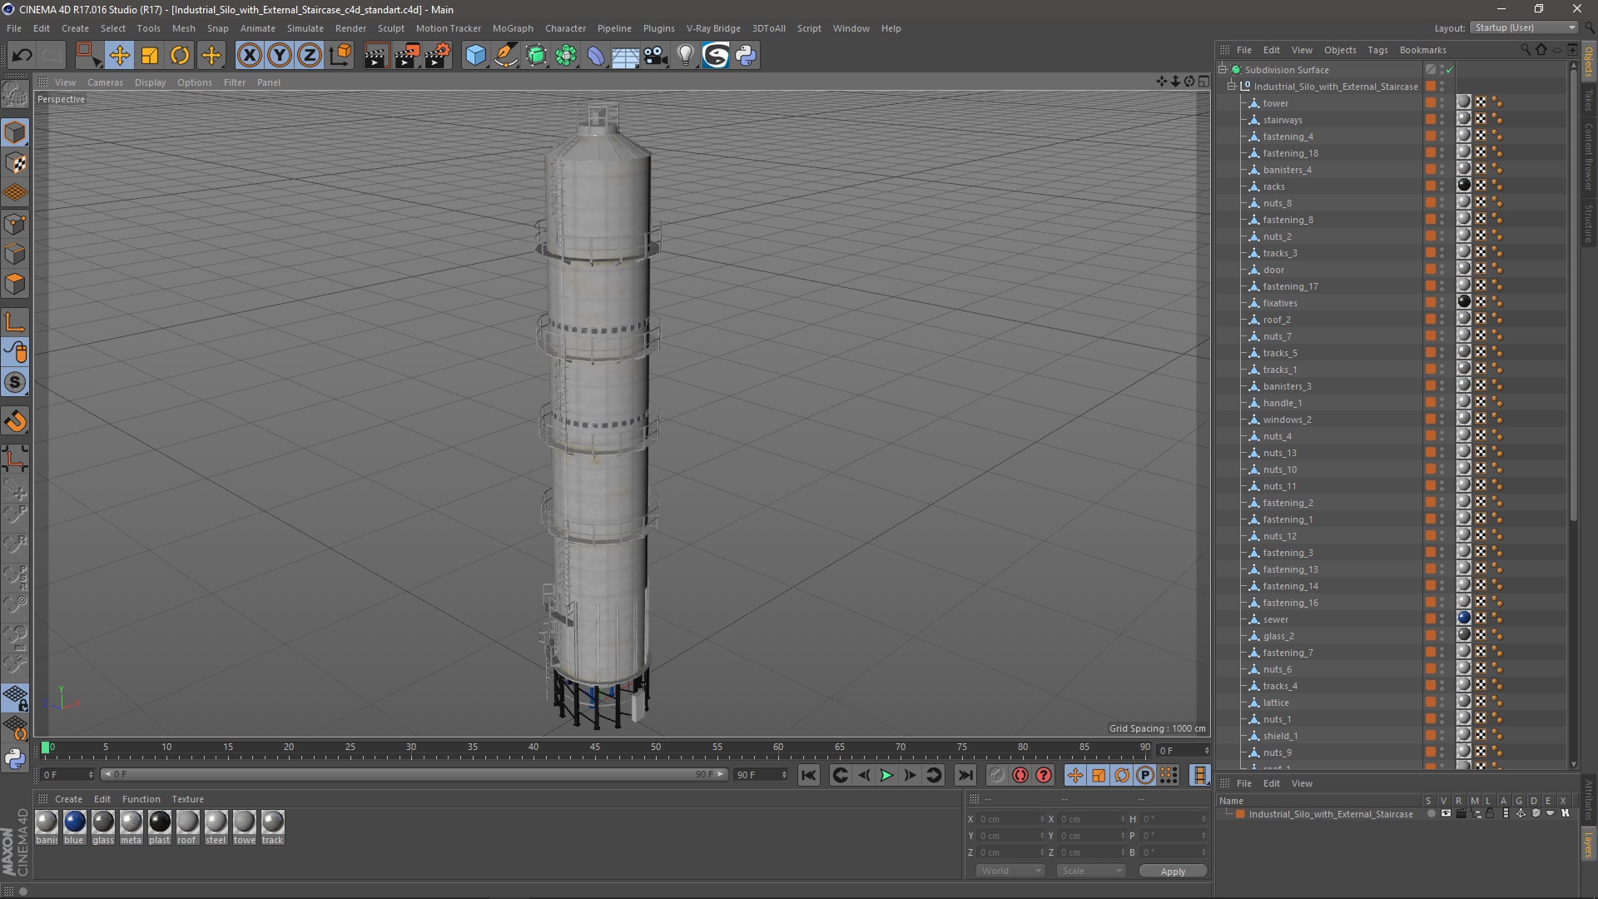Add a Cube primitive object
This screenshot has width=1598, height=899.
(x=475, y=56)
